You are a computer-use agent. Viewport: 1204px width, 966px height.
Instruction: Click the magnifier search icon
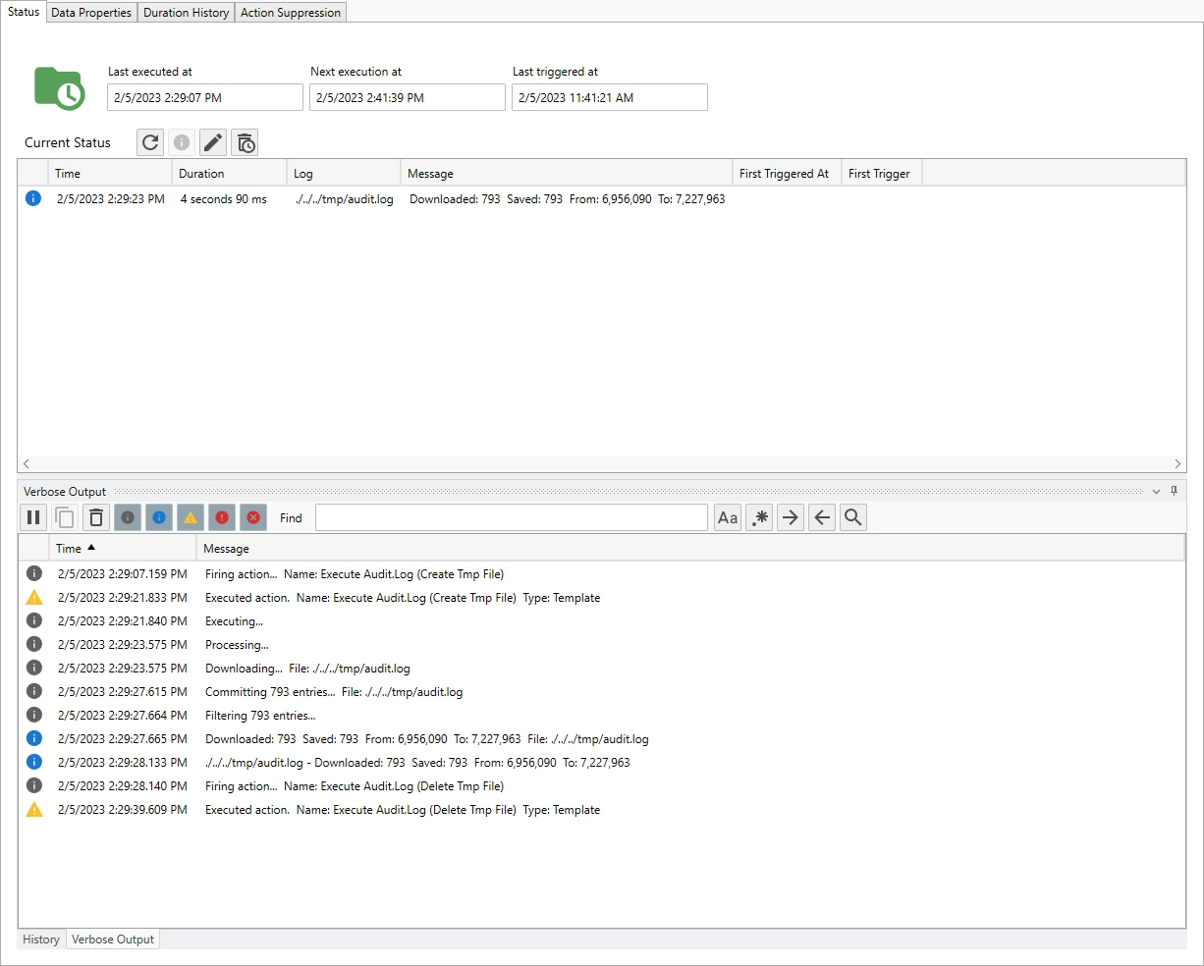[853, 517]
